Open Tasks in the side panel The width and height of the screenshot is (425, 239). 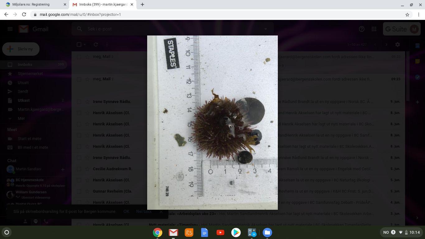[418, 77]
